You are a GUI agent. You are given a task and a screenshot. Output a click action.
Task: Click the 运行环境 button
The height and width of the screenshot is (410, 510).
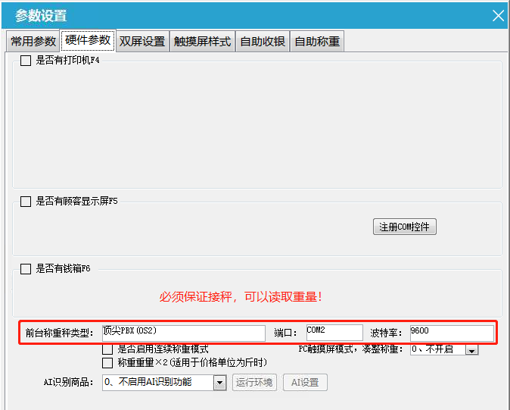coord(254,383)
